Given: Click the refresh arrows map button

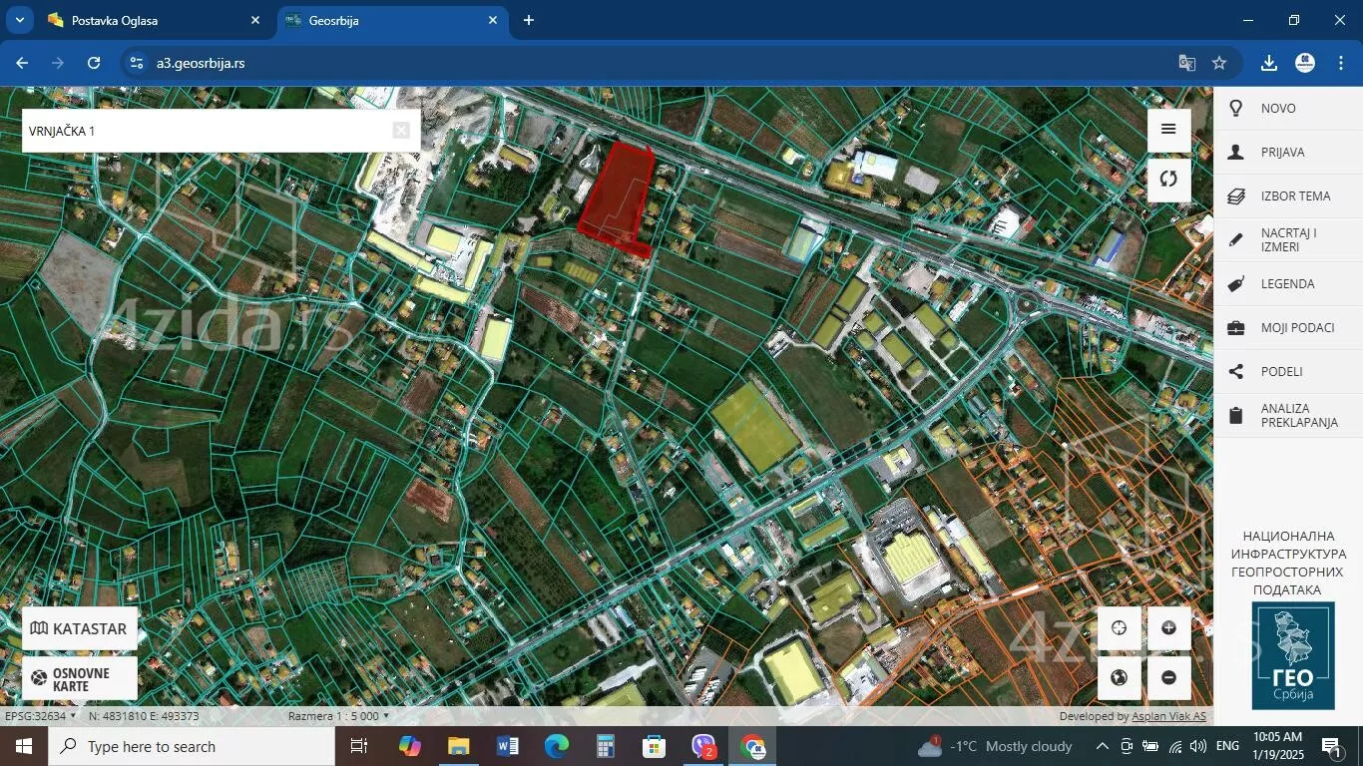Looking at the screenshot, I should point(1168,180).
